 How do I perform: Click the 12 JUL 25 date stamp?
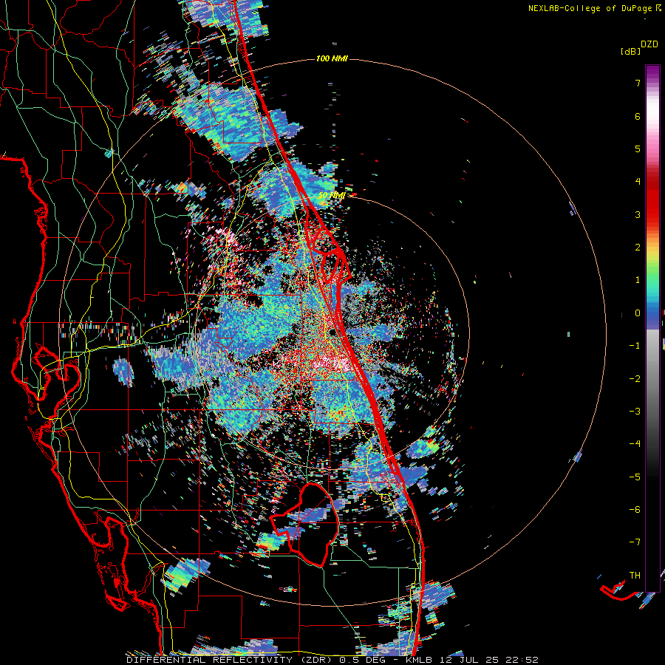(x=468, y=660)
